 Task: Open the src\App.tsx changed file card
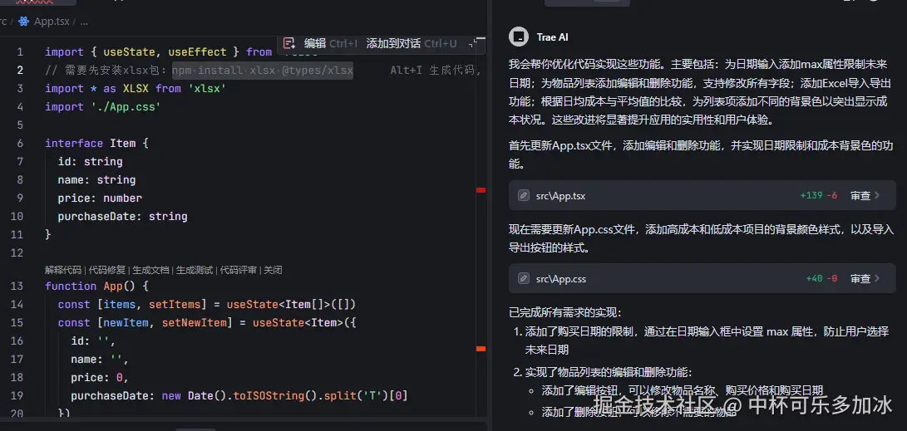point(702,195)
